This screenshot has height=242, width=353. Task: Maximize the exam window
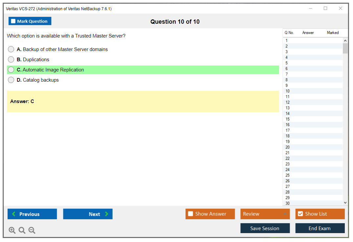[x=325, y=9]
